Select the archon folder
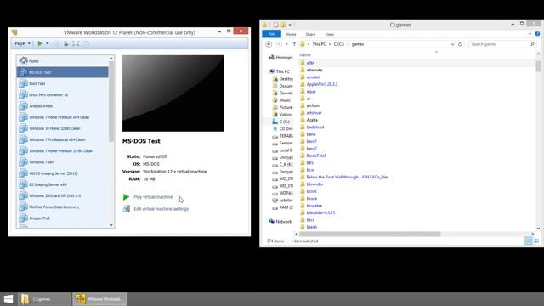 (313, 105)
